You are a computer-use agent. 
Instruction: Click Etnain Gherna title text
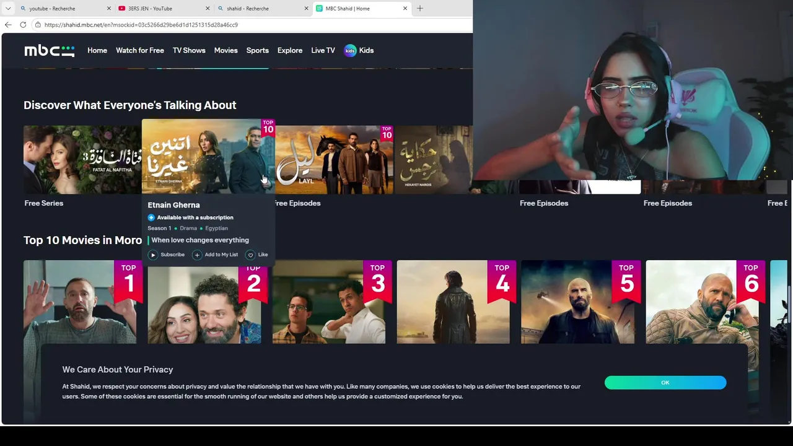[x=173, y=205]
